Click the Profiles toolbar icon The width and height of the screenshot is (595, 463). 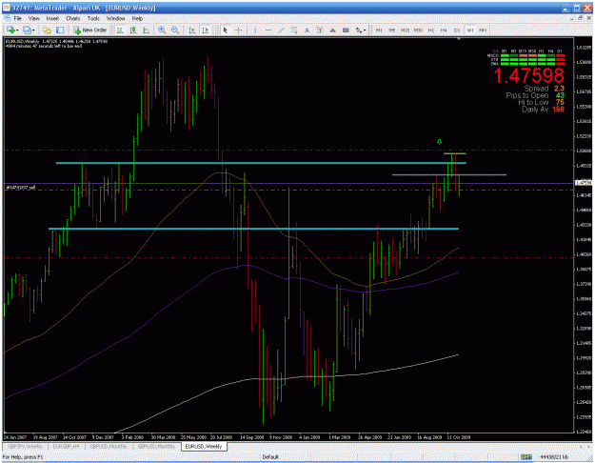click(x=27, y=30)
